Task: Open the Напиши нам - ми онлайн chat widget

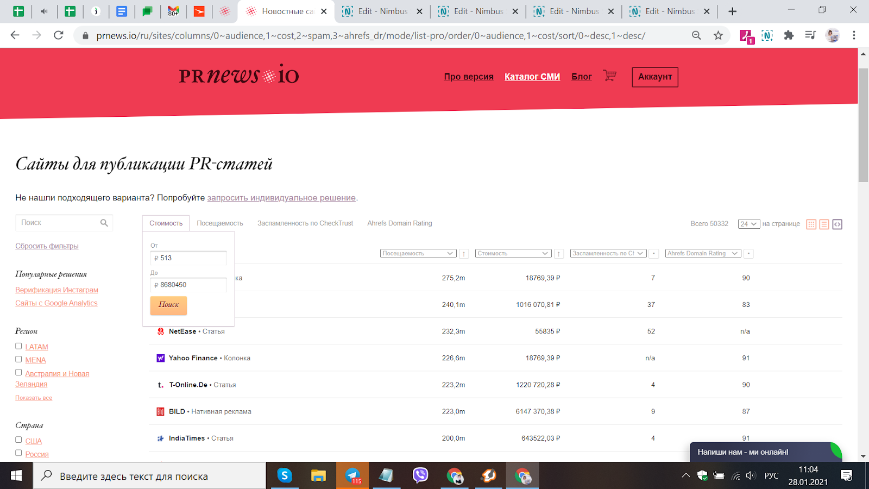Action: 766,452
